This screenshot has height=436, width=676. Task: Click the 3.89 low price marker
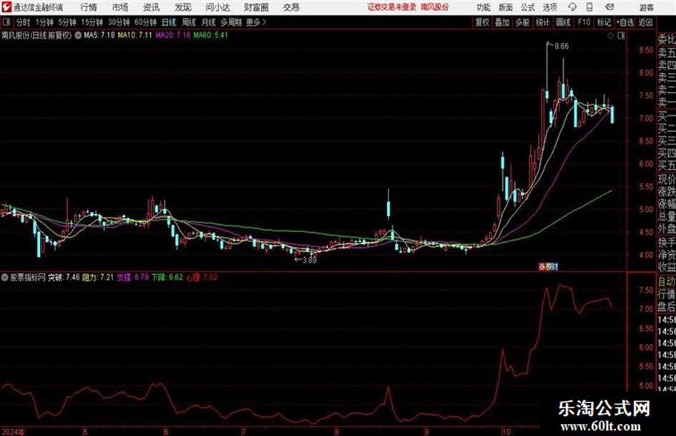310,261
